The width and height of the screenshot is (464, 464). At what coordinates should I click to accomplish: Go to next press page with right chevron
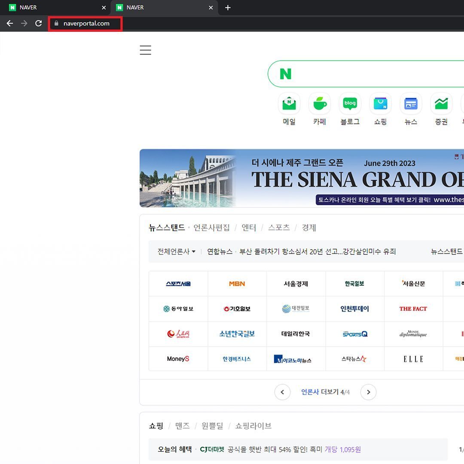pos(369,392)
